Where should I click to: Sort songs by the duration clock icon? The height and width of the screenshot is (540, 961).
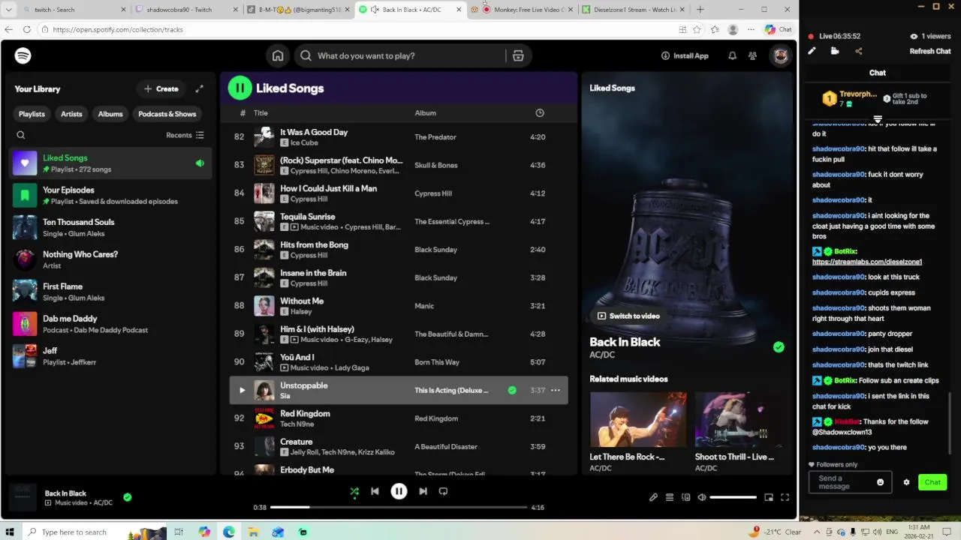pyautogui.click(x=539, y=112)
